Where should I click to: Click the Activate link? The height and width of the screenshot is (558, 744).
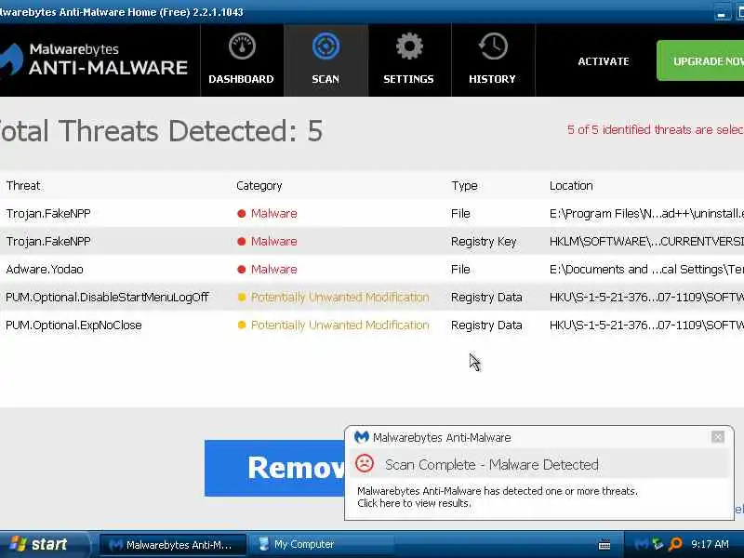[x=604, y=61]
